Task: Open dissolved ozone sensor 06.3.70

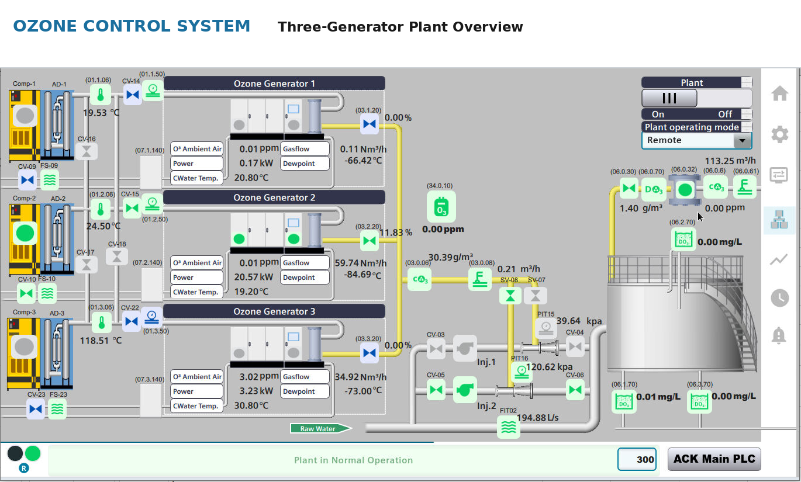Action: coord(699,401)
